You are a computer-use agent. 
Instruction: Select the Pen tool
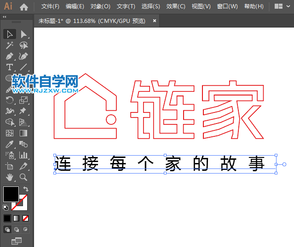[x=10, y=56]
